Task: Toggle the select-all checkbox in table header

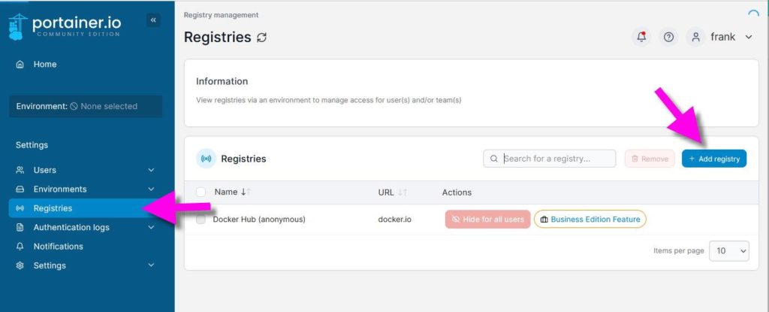Action: click(201, 192)
